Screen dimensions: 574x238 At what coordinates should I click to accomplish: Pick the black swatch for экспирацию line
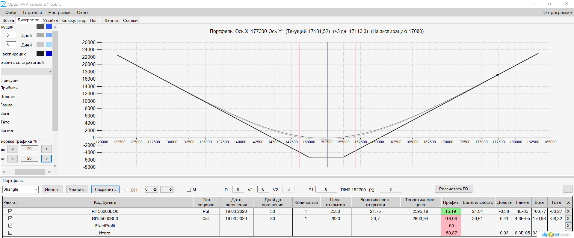tap(40, 54)
